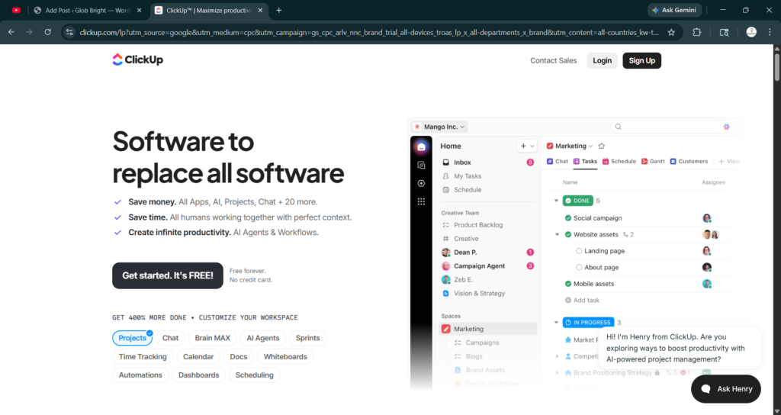The image size is (781, 415).
Task: Select the Projects feature pill
Action: click(x=133, y=338)
